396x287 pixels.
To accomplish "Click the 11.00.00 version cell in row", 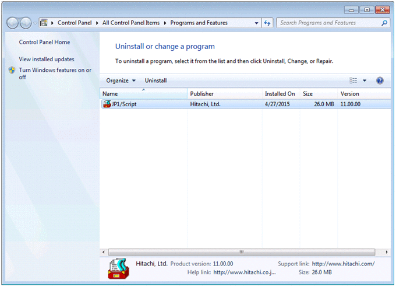I will pos(351,104).
